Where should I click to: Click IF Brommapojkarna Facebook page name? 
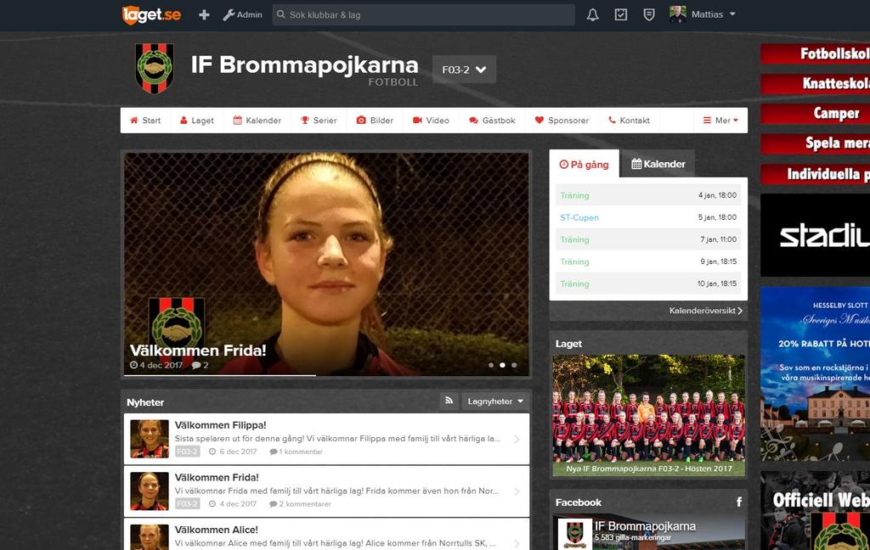pyautogui.click(x=646, y=526)
